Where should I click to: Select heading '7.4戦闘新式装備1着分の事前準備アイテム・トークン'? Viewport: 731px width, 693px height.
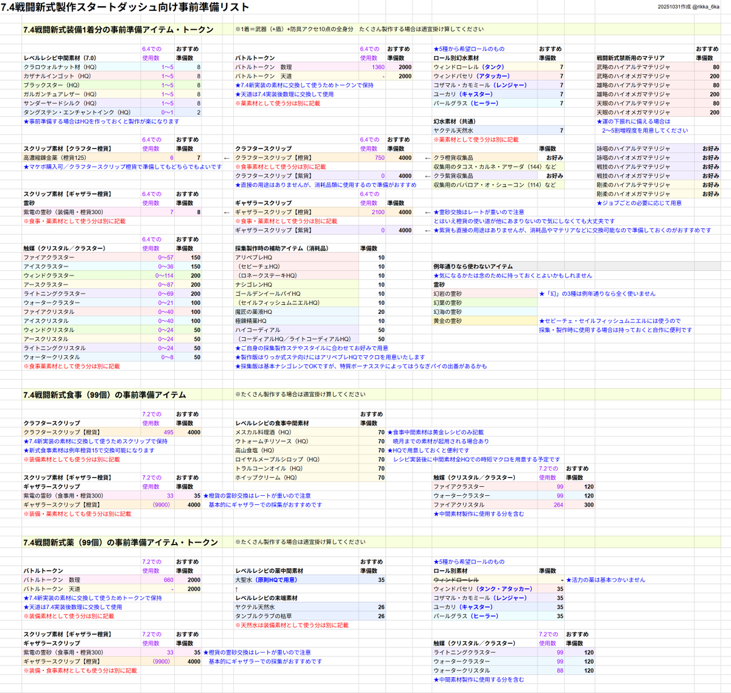tap(118, 29)
